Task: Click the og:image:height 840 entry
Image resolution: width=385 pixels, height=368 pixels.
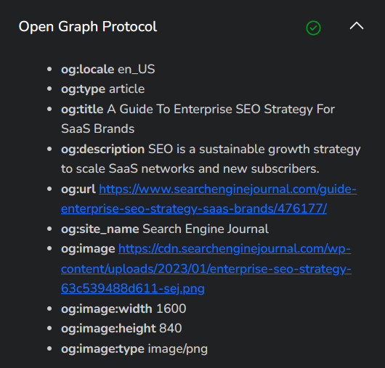Action: point(121,329)
